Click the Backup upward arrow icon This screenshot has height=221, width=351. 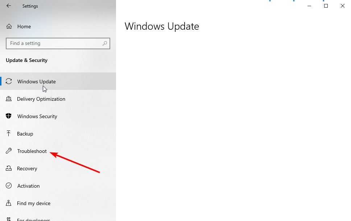tap(8, 133)
